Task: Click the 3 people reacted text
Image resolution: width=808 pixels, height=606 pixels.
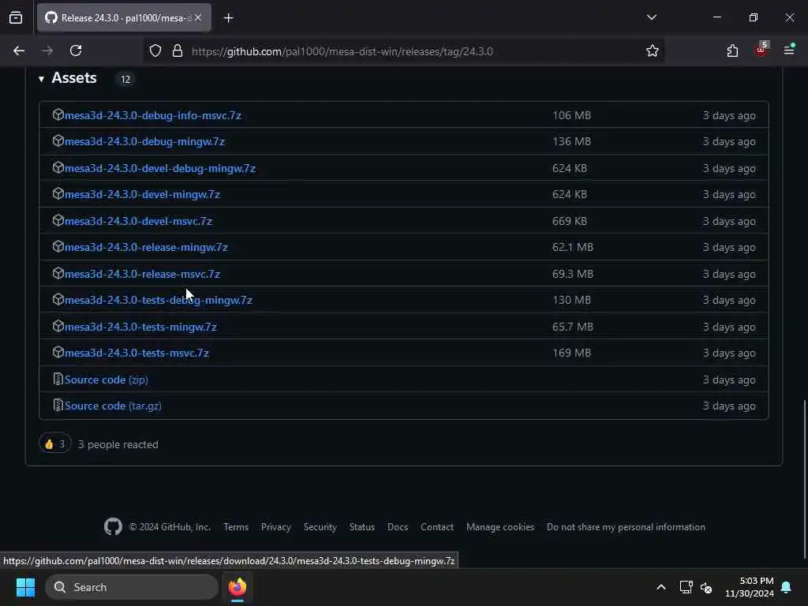Action: pyautogui.click(x=118, y=444)
